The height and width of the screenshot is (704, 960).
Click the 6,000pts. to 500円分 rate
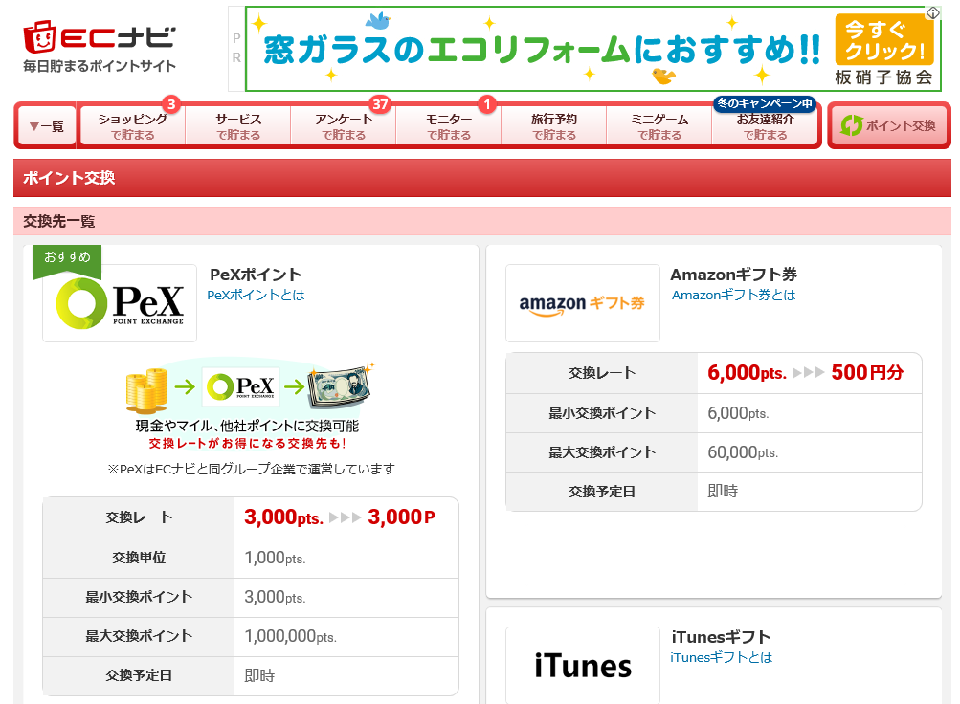click(805, 372)
